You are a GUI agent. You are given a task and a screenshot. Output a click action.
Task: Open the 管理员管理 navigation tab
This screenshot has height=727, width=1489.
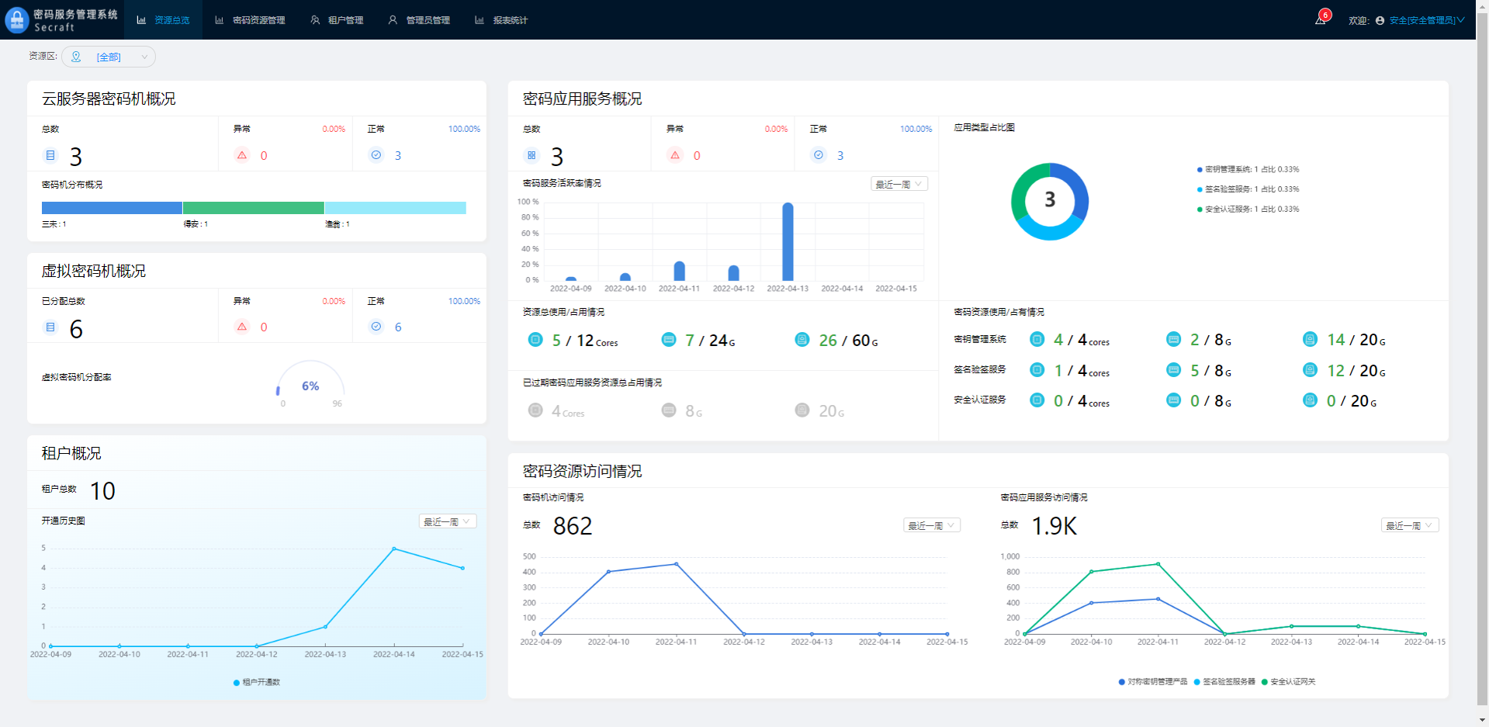(419, 20)
